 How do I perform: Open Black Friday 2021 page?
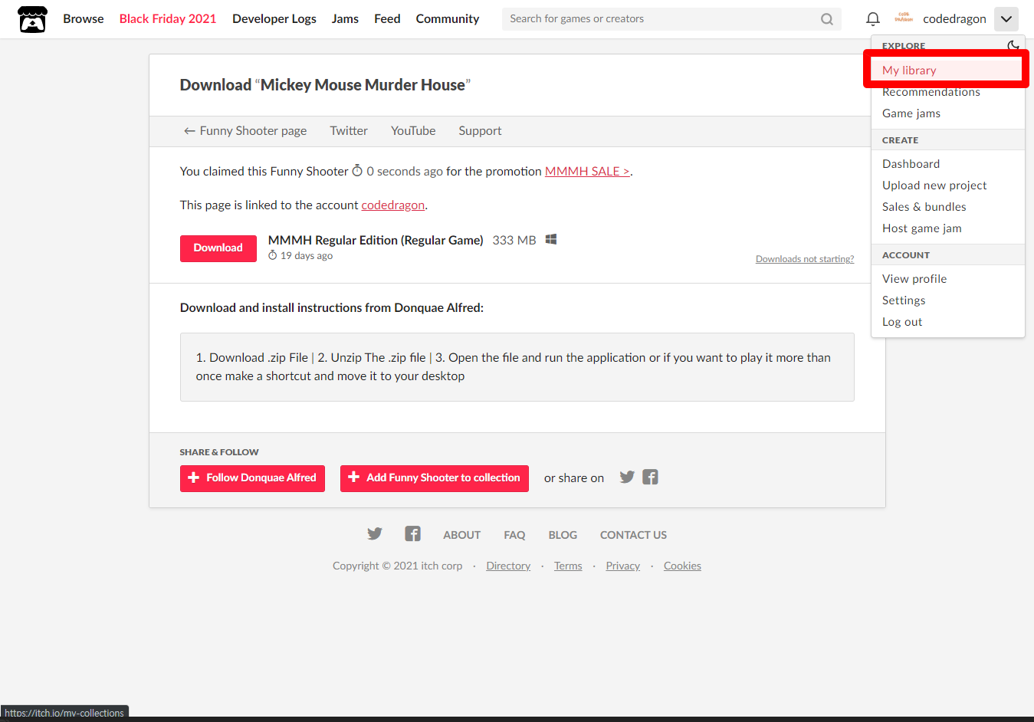(x=168, y=18)
